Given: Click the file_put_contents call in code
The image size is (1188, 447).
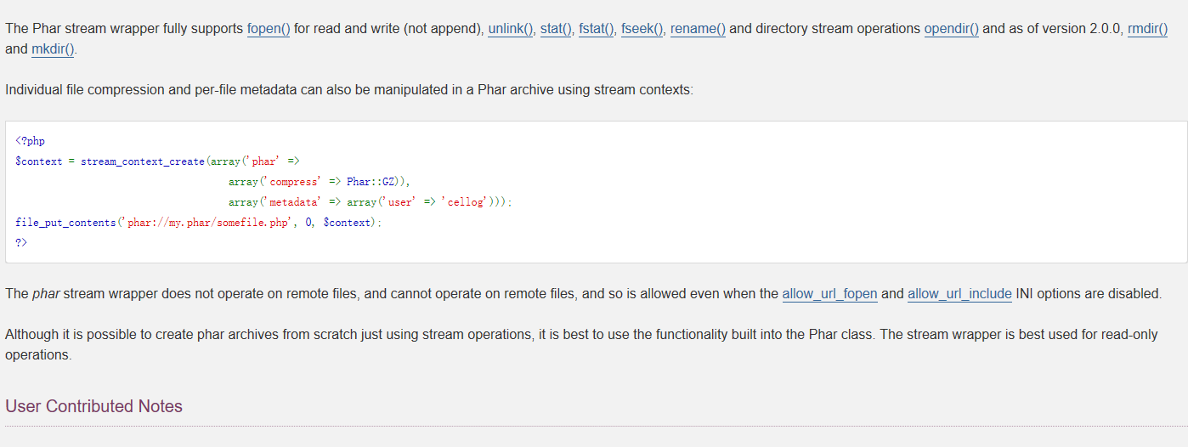Looking at the screenshot, I should pyautogui.click(x=65, y=223).
